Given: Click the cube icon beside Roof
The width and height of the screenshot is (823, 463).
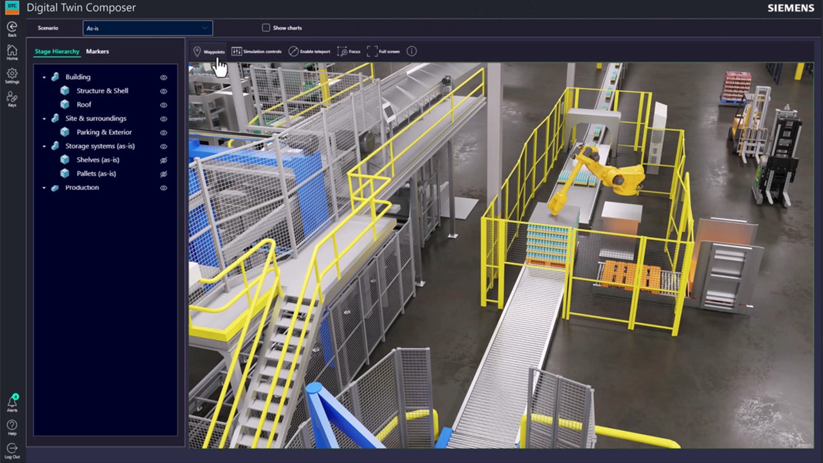Looking at the screenshot, I should (x=64, y=104).
